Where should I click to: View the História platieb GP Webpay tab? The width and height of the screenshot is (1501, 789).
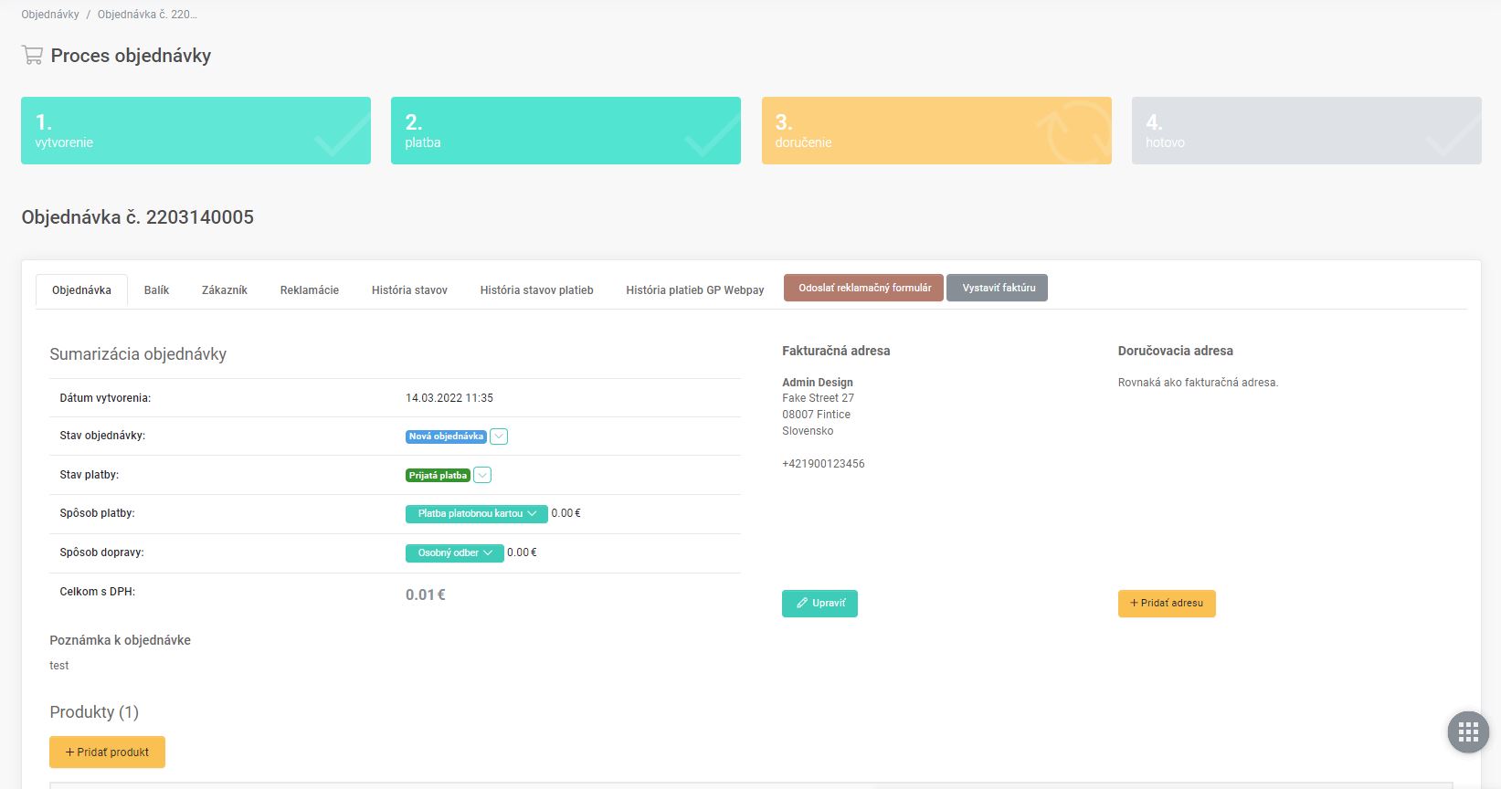pyautogui.click(x=694, y=290)
